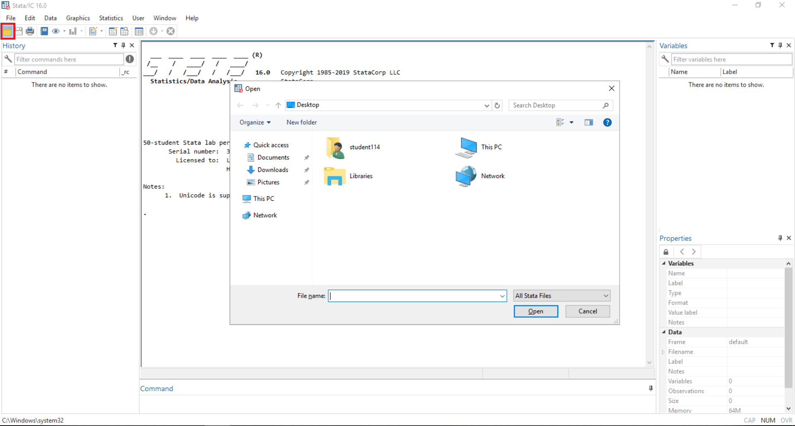The image size is (795, 426).
Task: Open the Statistics menu
Action: coord(111,18)
